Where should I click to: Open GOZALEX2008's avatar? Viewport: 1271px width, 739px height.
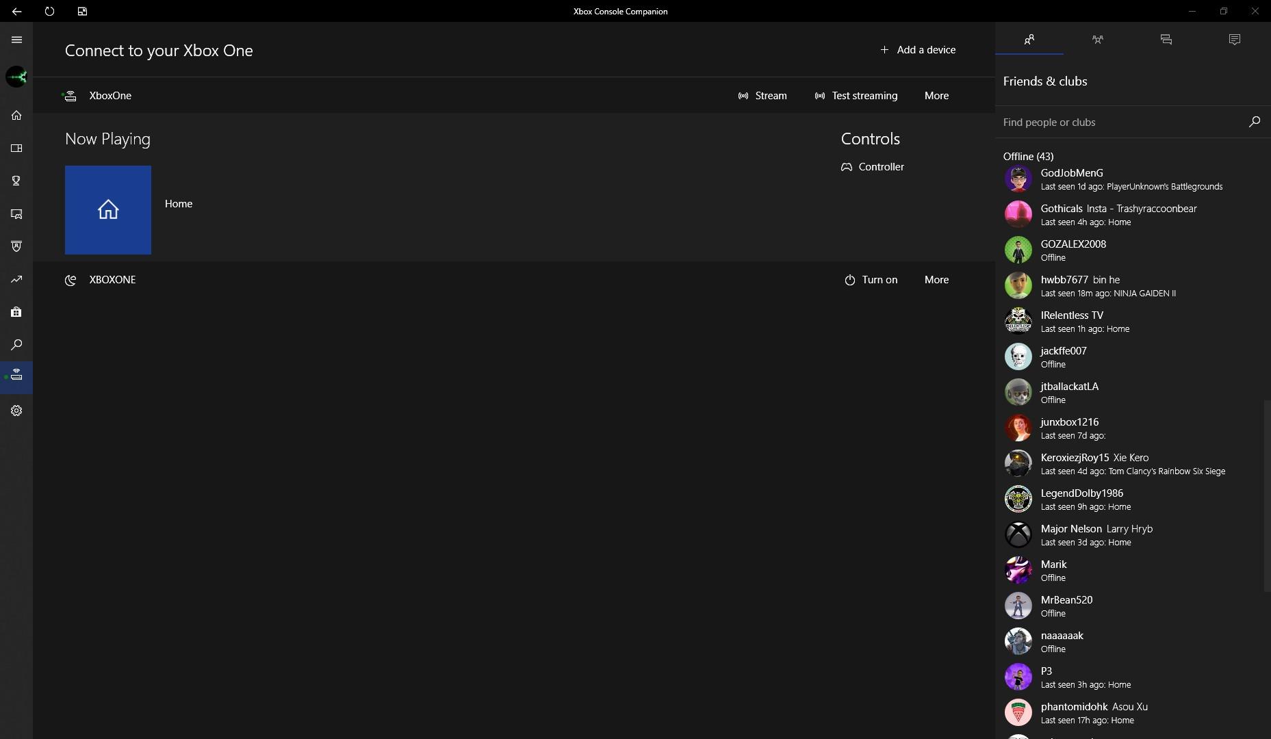(x=1018, y=250)
